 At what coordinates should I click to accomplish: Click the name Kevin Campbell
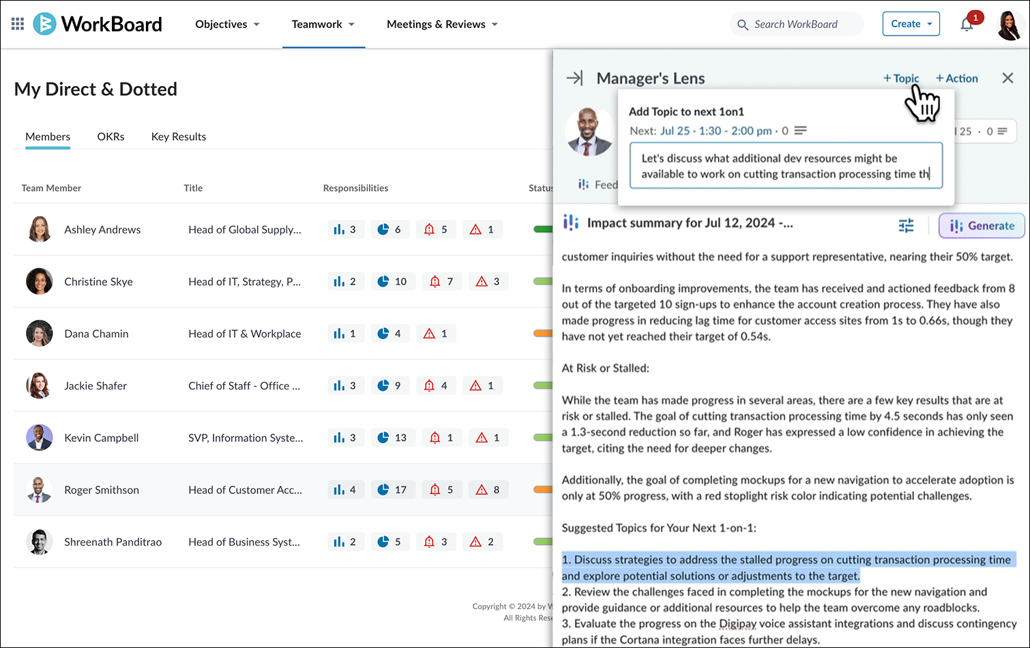pyautogui.click(x=101, y=437)
